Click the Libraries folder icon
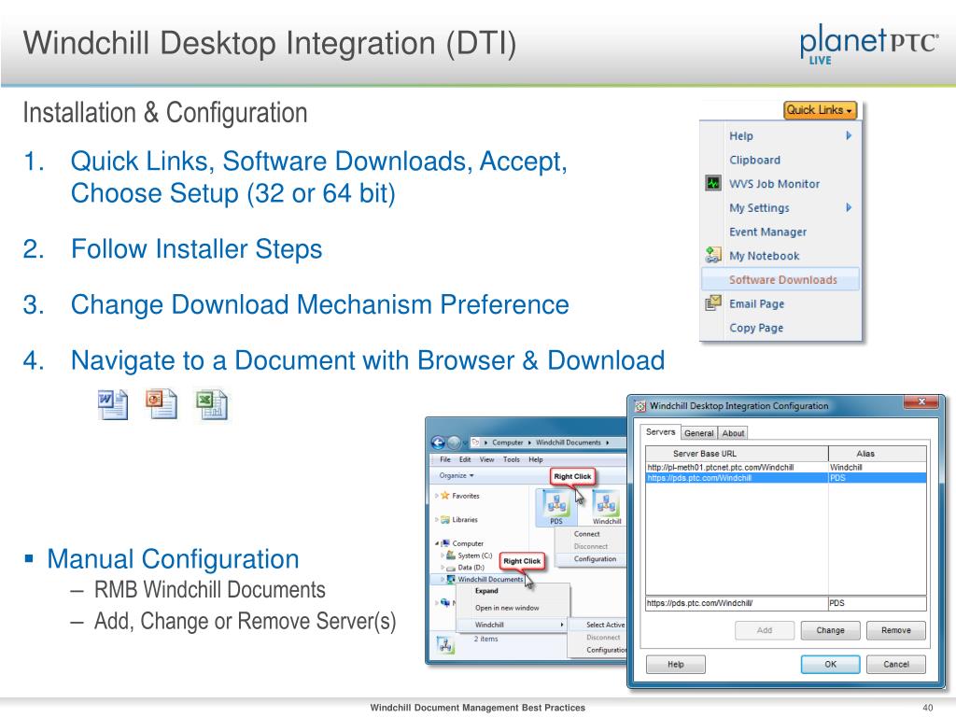The width and height of the screenshot is (956, 717). point(445,519)
